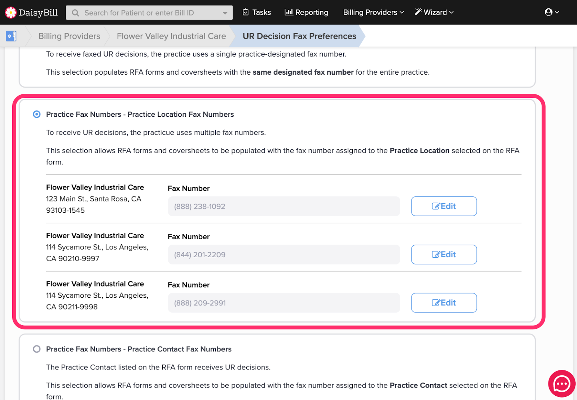This screenshot has height=400, width=577.
Task: Click the Tasks clipboard icon
Action: [246, 12]
